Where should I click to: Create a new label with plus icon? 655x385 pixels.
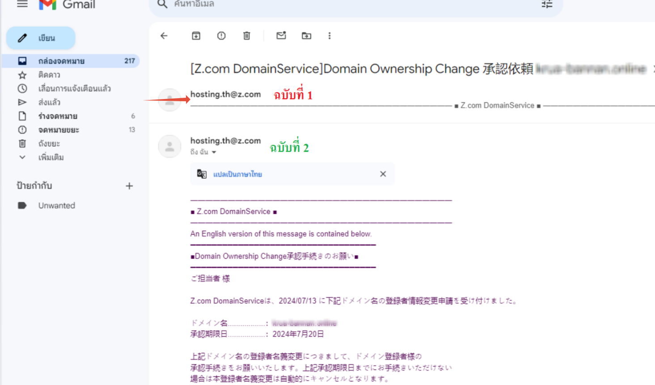pos(129,186)
